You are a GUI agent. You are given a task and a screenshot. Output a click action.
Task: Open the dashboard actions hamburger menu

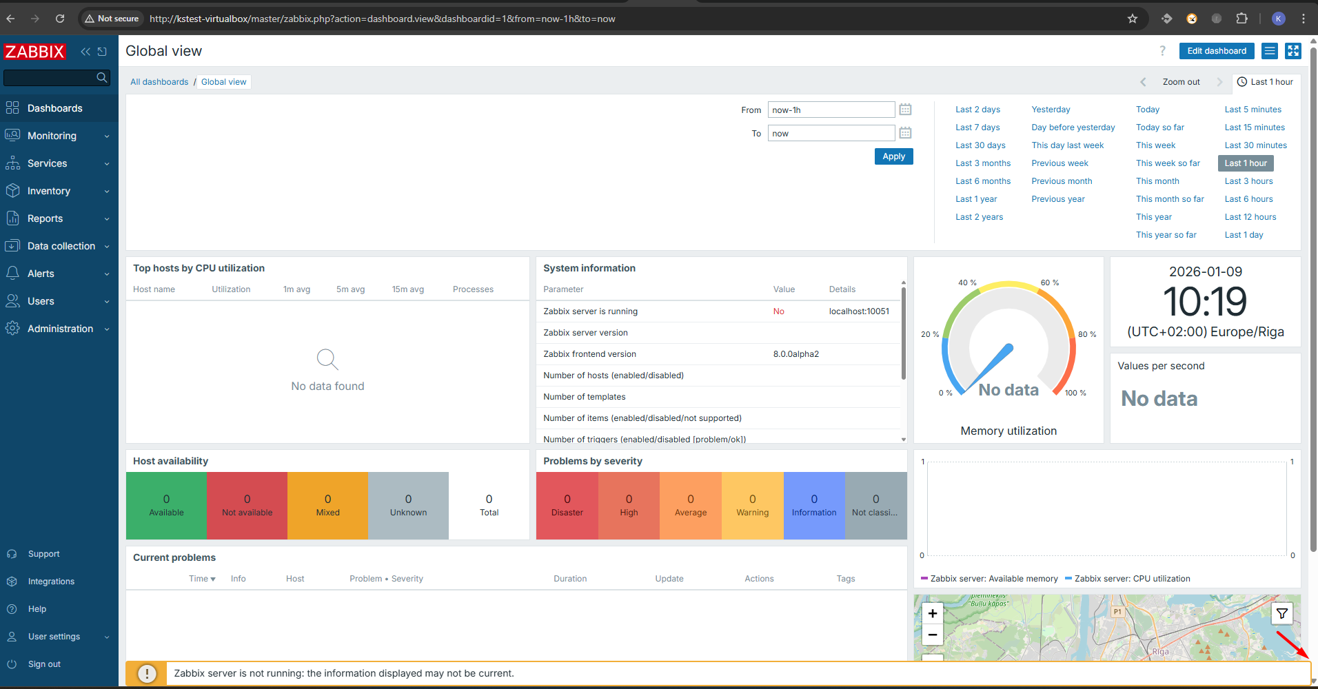1270,51
